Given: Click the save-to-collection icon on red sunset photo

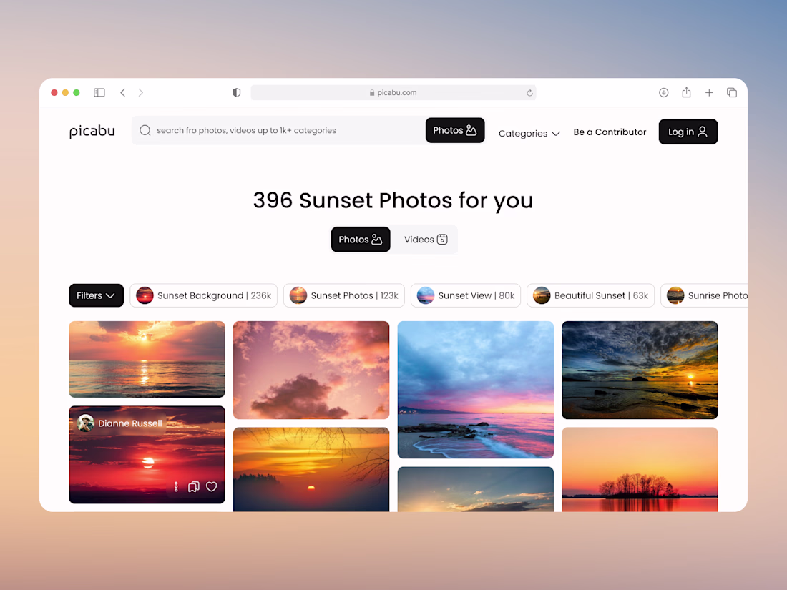Looking at the screenshot, I should click(194, 486).
